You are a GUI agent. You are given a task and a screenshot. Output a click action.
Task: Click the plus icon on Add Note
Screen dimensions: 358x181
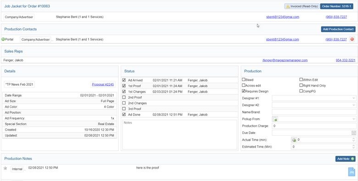click(x=352, y=159)
